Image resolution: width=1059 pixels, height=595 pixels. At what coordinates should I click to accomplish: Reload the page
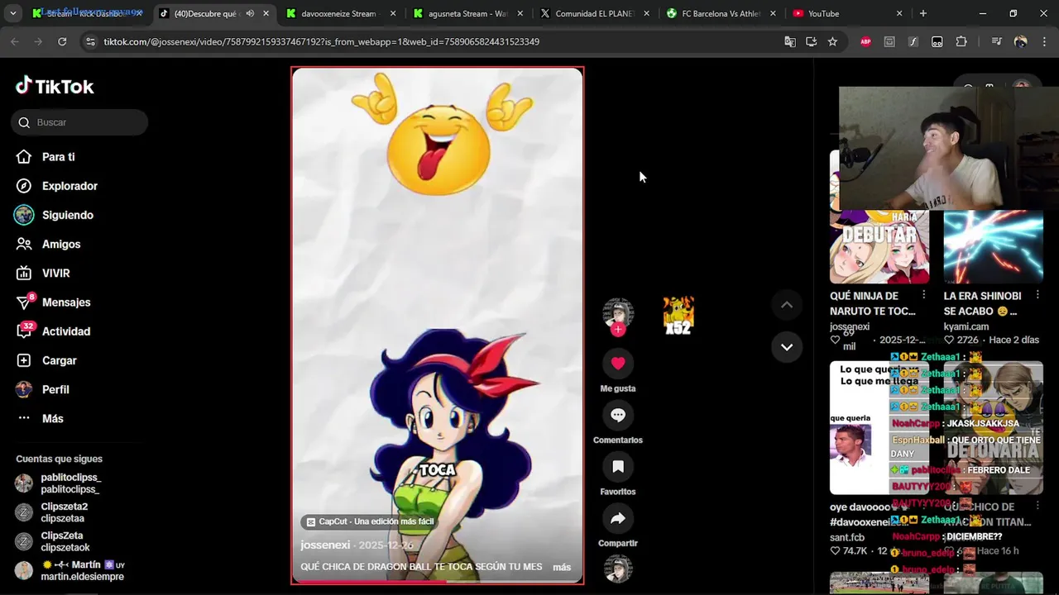coord(62,41)
